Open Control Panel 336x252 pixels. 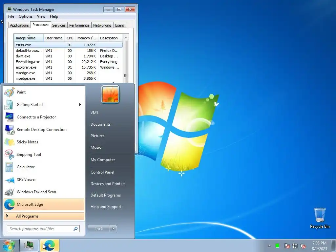tap(102, 172)
